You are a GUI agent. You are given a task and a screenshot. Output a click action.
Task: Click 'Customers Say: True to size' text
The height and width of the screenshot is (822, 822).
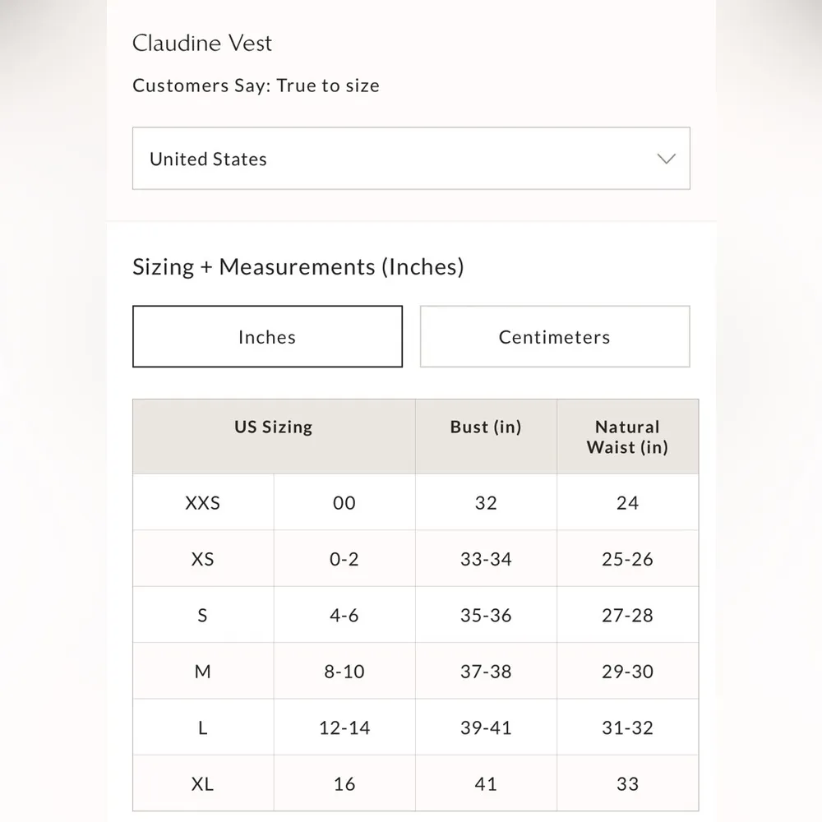pyautogui.click(x=256, y=85)
